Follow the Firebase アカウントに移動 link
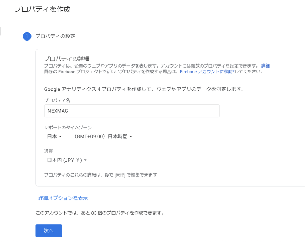This screenshot has height=242, width=305. [x=206, y=72]
